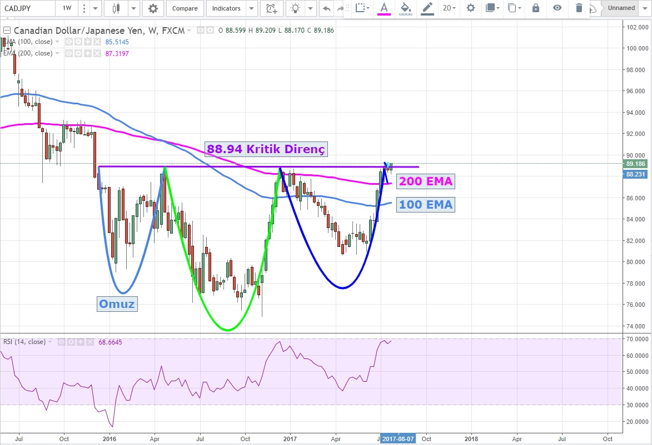The width and height of the screenshot is (652, 445).
Task: Expand the Indicators dropdown arrow
Action: coord(251,8)
